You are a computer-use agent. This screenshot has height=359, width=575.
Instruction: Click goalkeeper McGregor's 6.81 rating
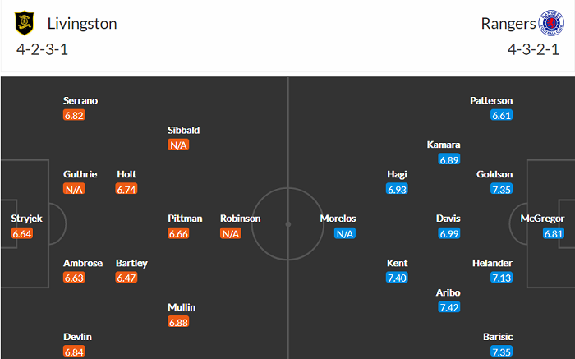pos(554,234)
